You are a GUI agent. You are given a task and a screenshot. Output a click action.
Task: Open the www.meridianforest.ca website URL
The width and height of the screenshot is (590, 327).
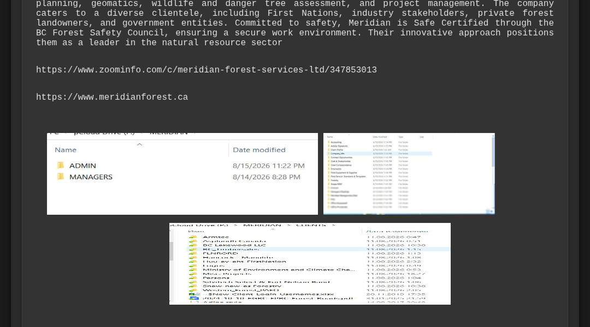pyautogui.click(x=112, y=97)
